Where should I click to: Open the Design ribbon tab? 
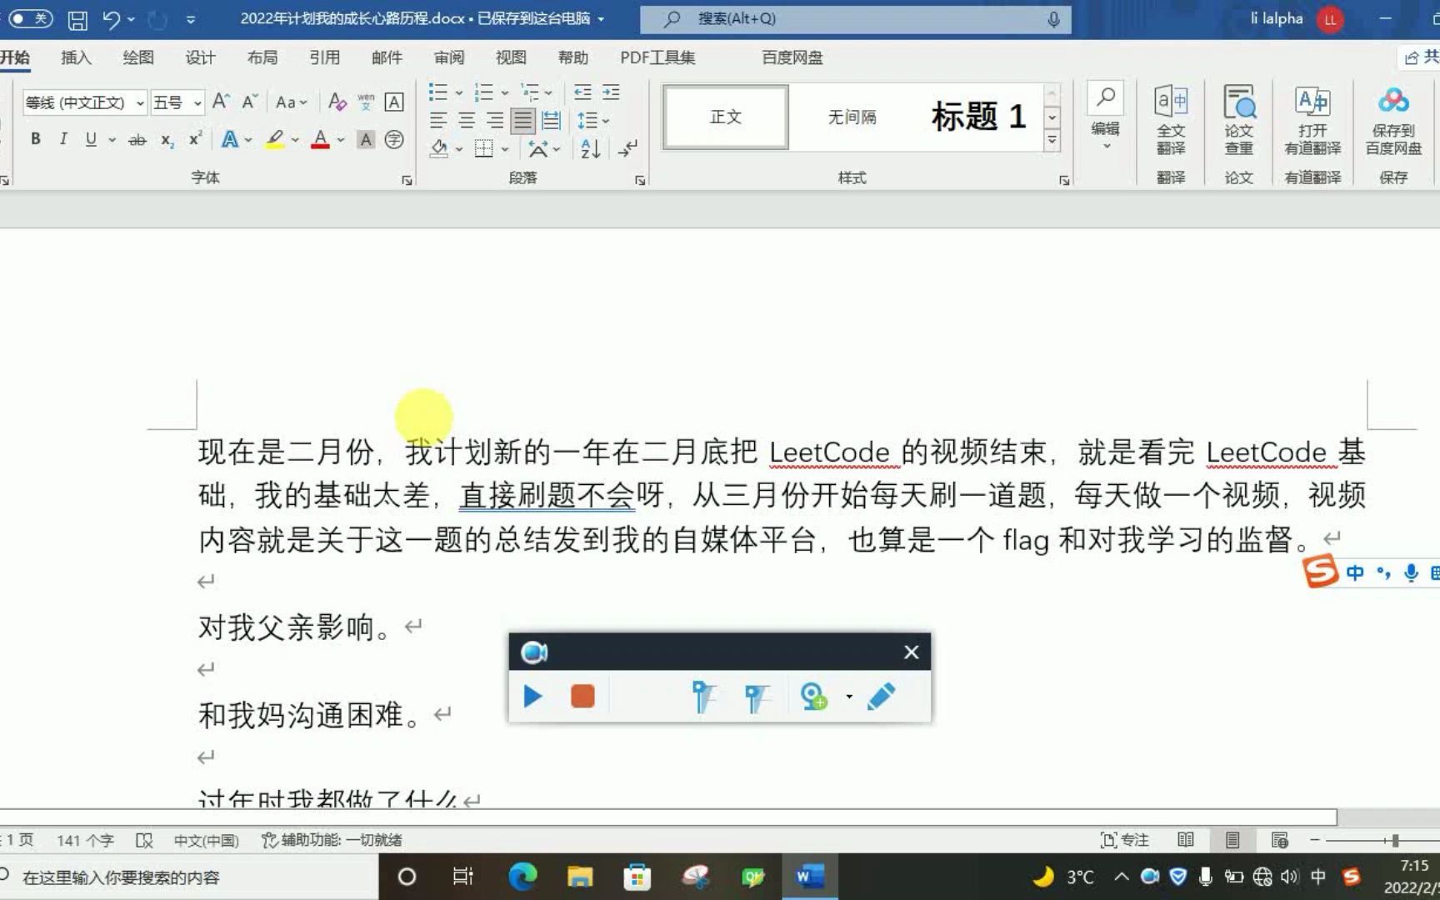tap(200, 57)
